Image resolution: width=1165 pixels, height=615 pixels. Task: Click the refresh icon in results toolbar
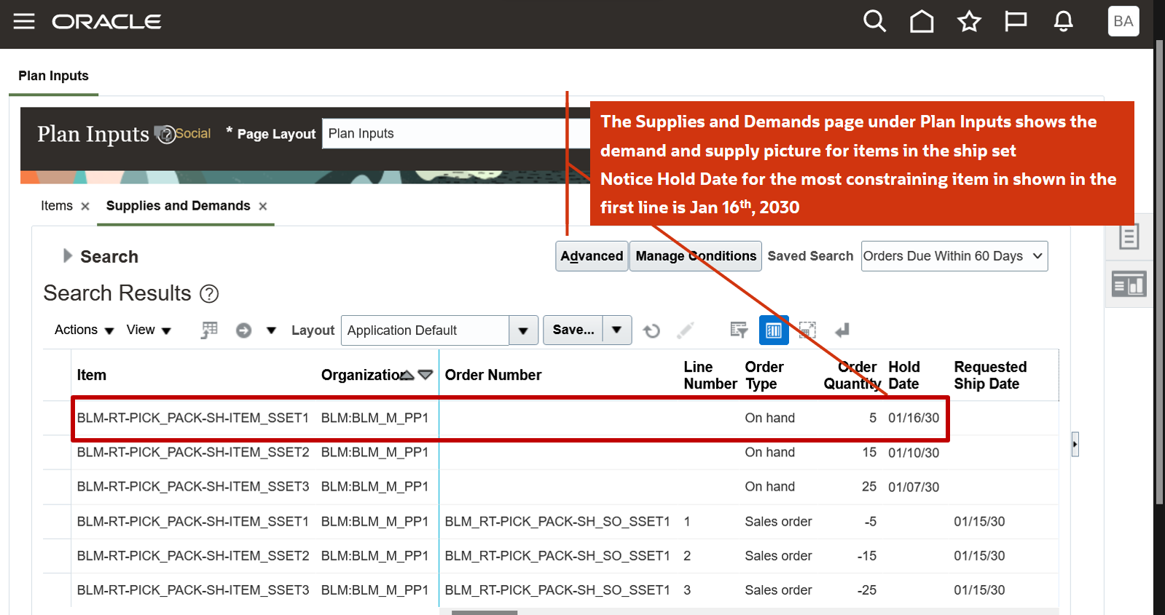click(x=651, y=330)
